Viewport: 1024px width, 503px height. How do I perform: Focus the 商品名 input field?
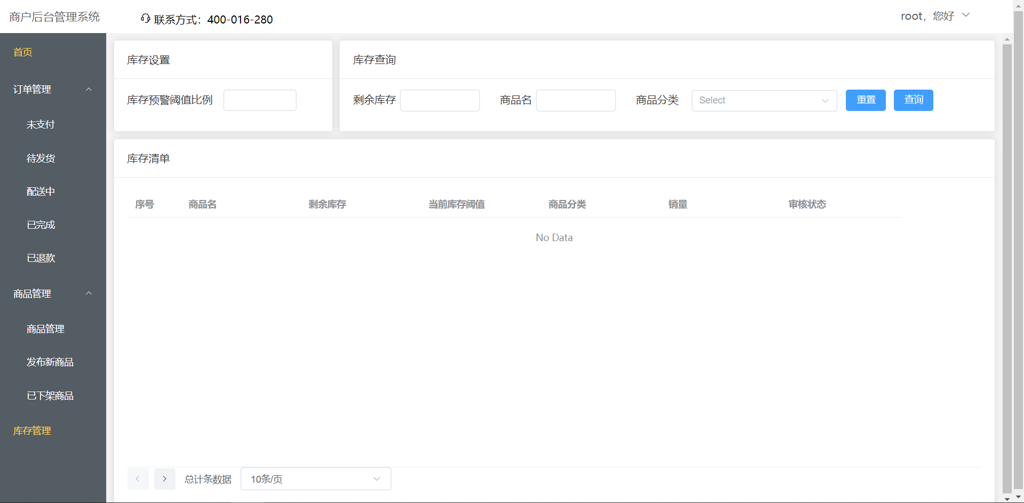tap(576, 100)
